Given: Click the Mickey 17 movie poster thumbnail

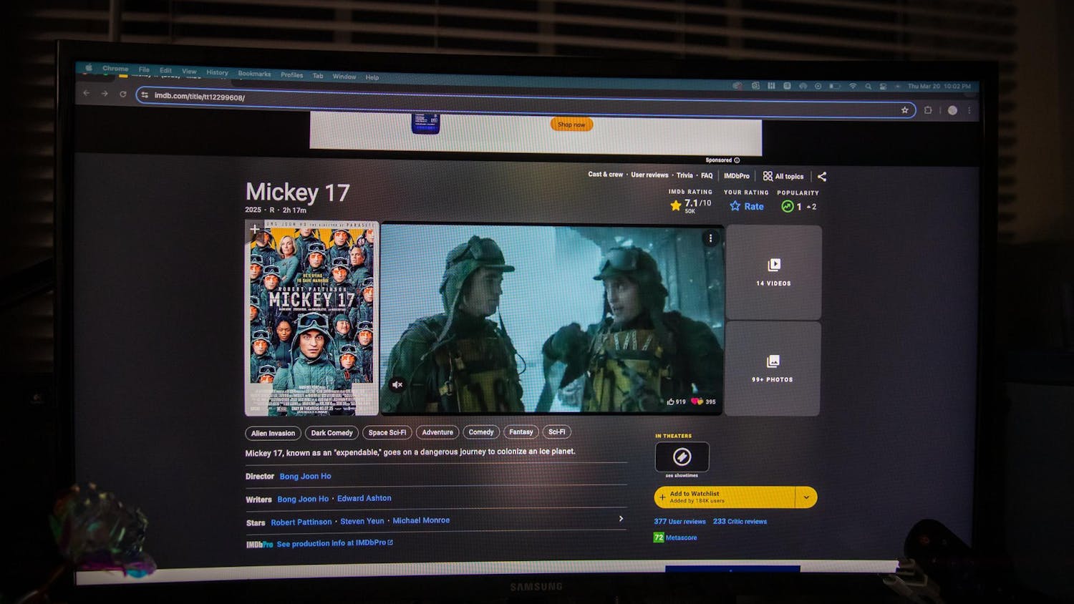Looking at the screenshot, I should (x=313, y=317).
